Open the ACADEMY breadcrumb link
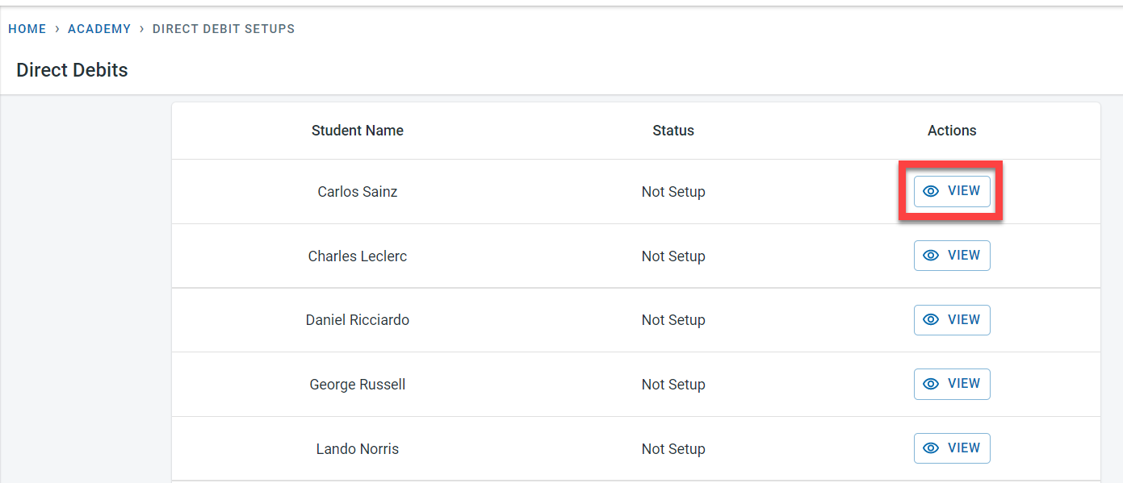Viewport: 1123px width, 483px height. point(99,29)
